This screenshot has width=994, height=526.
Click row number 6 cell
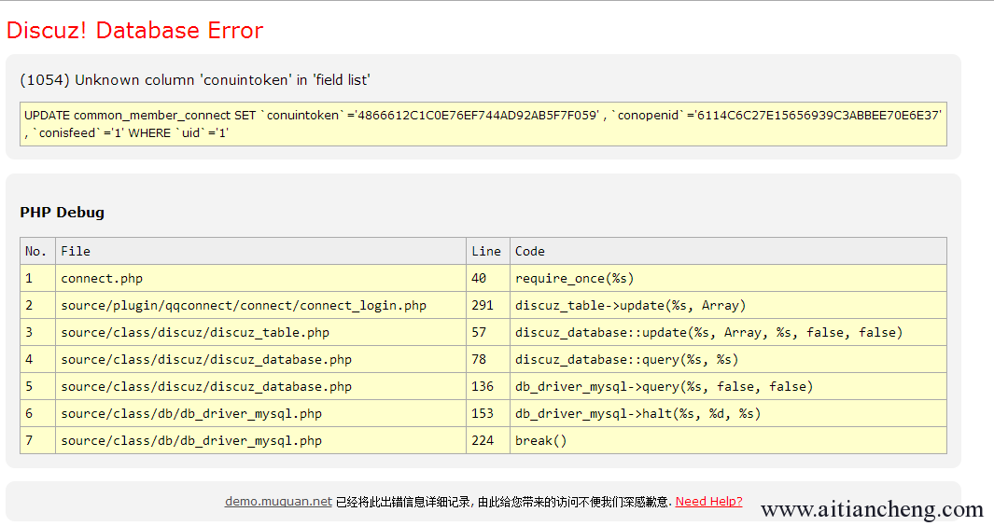click(38, 413)
